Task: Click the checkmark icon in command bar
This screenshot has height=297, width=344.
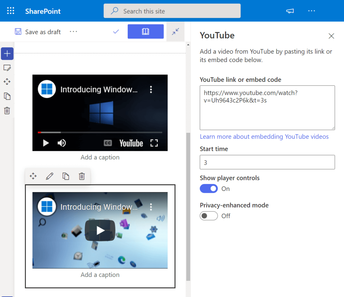Action: point(116,32)
